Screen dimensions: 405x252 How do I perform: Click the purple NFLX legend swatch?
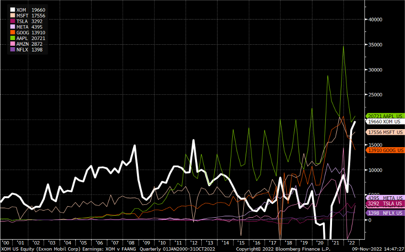pyautogui.click(x=12, y=50)
